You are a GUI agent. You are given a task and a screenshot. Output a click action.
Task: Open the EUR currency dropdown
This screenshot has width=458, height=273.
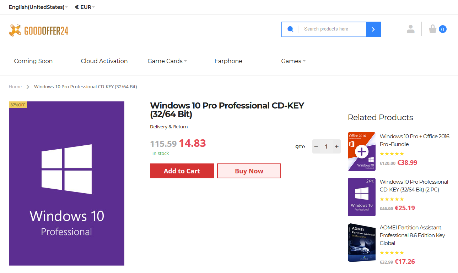click(x=85, y=7)
